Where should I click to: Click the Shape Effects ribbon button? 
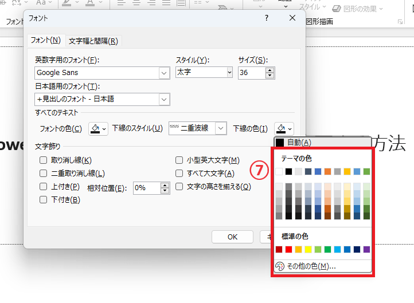click(x=357, y=9)
